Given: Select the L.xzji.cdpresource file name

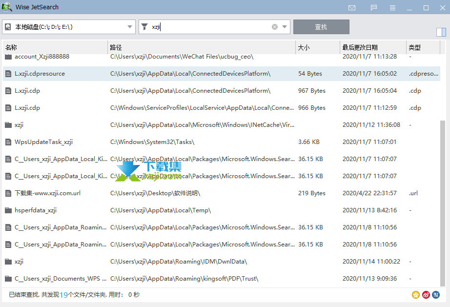Looking at the screenshot, I should (x=40, y=74).
